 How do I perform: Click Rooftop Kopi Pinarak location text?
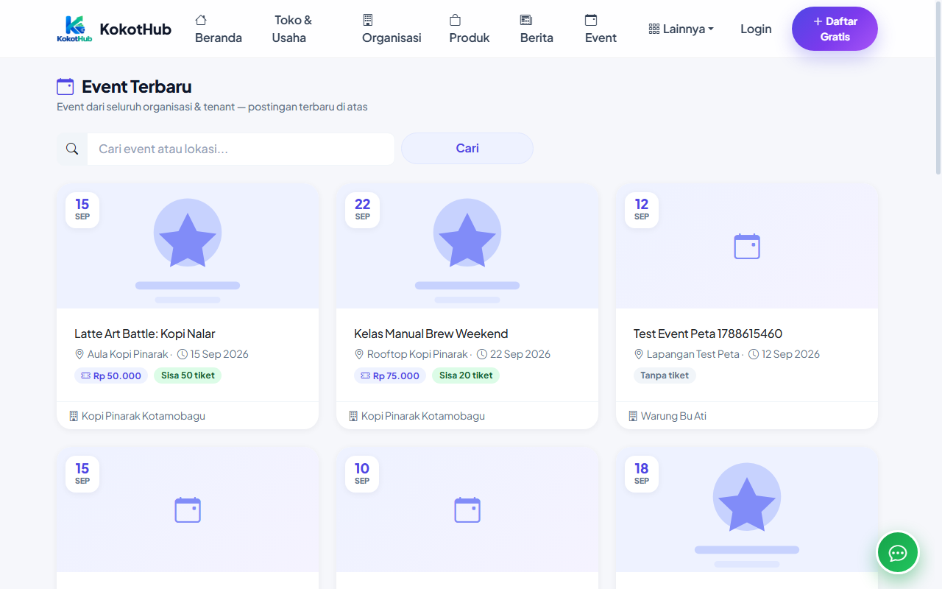tap(417, 354)
